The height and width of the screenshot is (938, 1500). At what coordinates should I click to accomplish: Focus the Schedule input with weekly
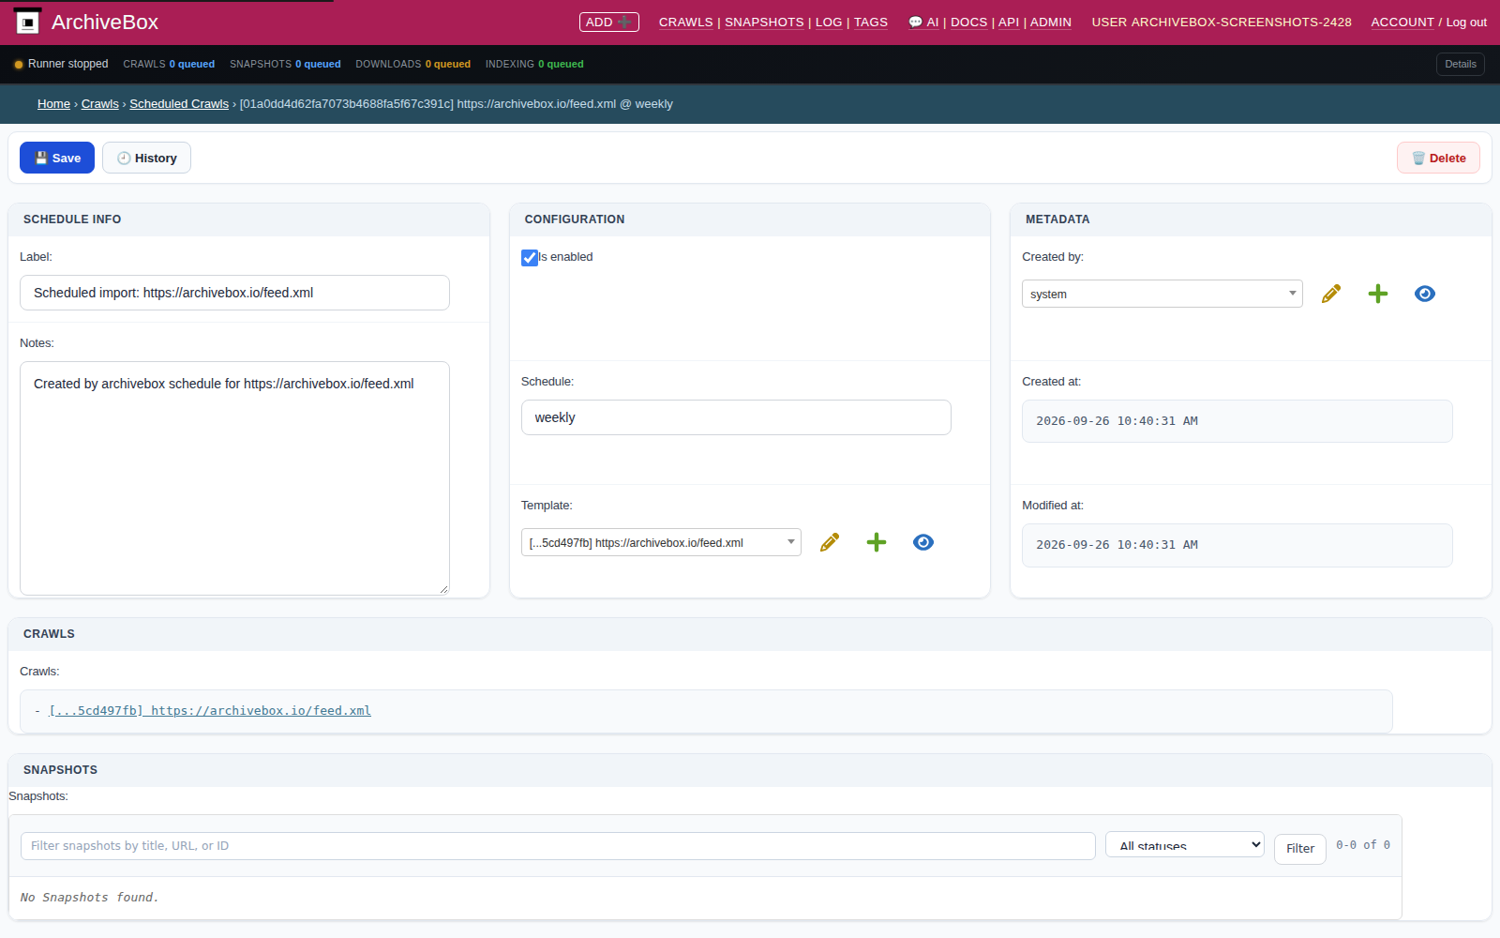736,417
